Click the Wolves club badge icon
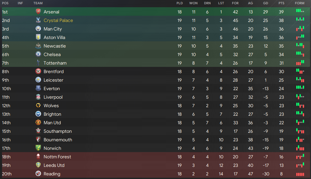Screen dimensions: 311x179 38,105
